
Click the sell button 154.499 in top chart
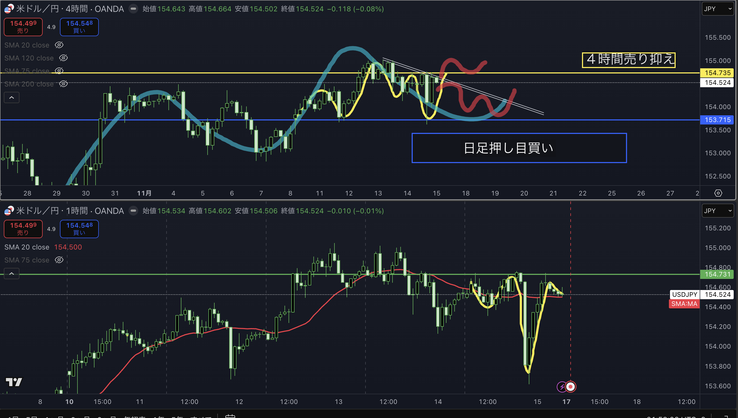[23, 27]
